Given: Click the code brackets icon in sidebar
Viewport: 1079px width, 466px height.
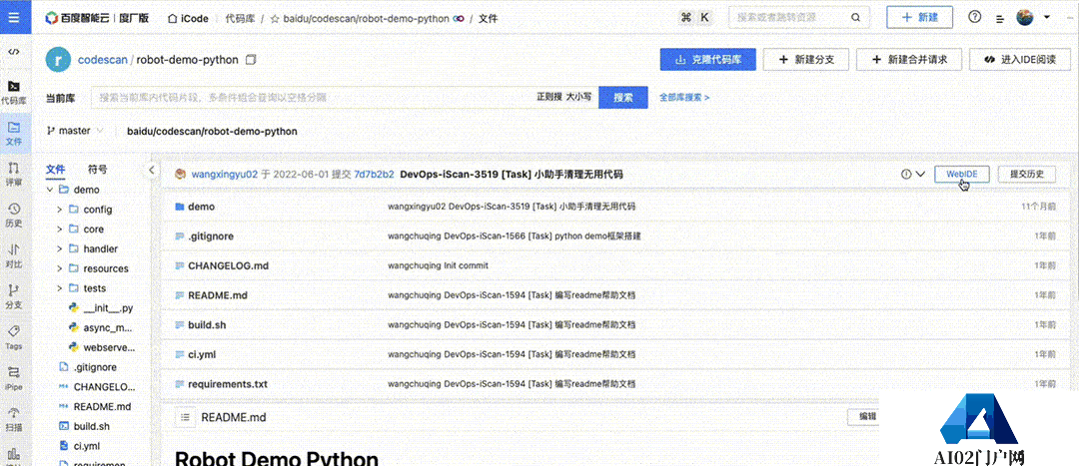Looking at the screenshot, I should 14,52.
